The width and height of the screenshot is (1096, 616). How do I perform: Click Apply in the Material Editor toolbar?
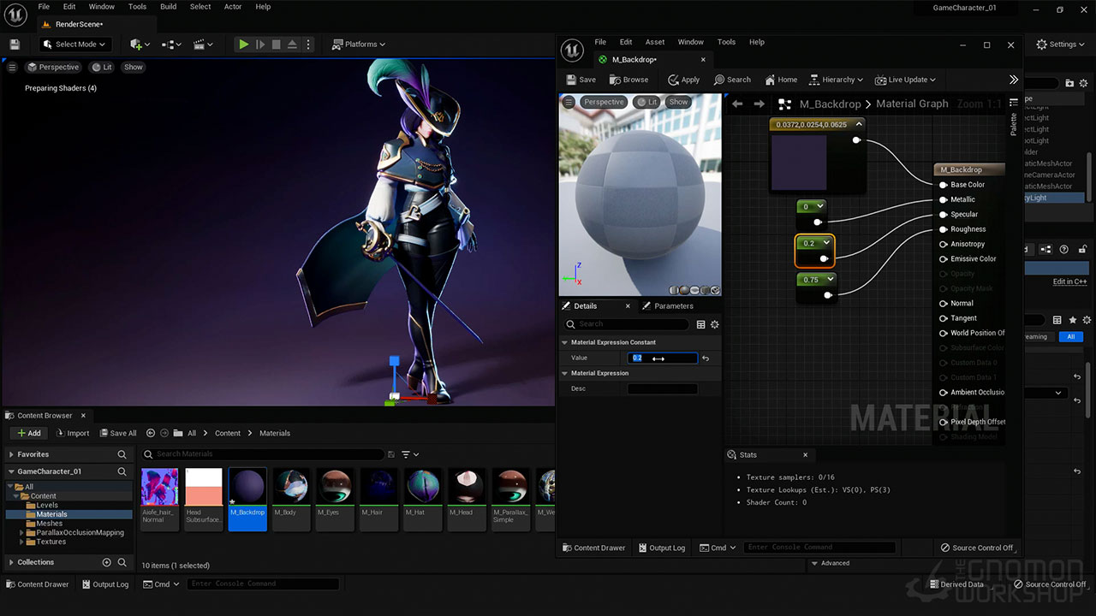(683, 80)
